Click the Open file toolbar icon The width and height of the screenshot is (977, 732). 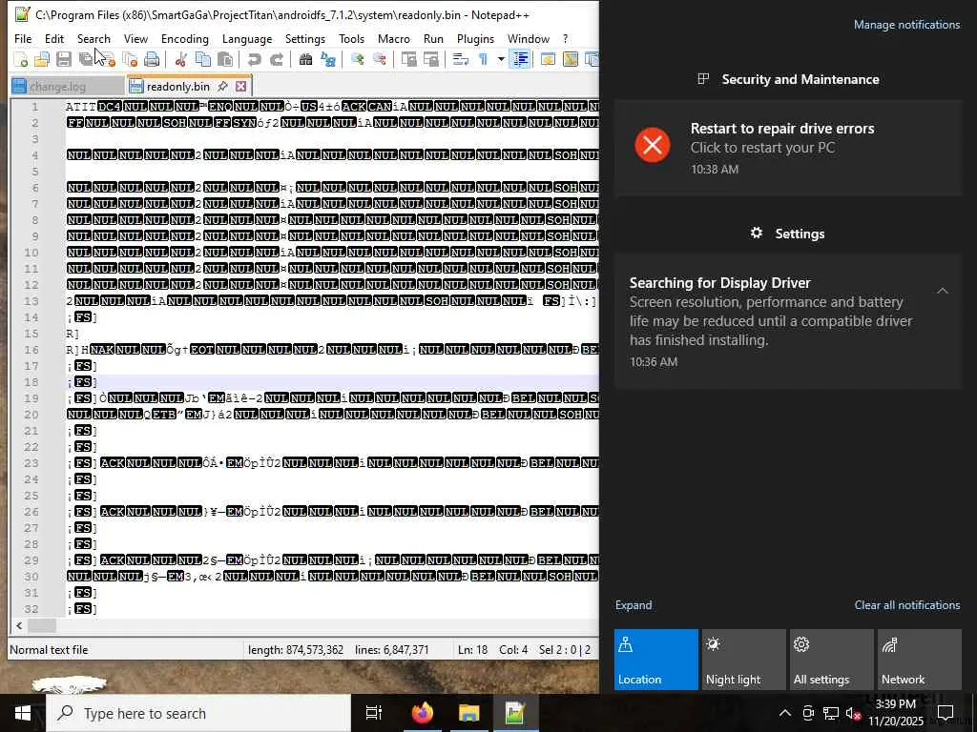point(42,60)
